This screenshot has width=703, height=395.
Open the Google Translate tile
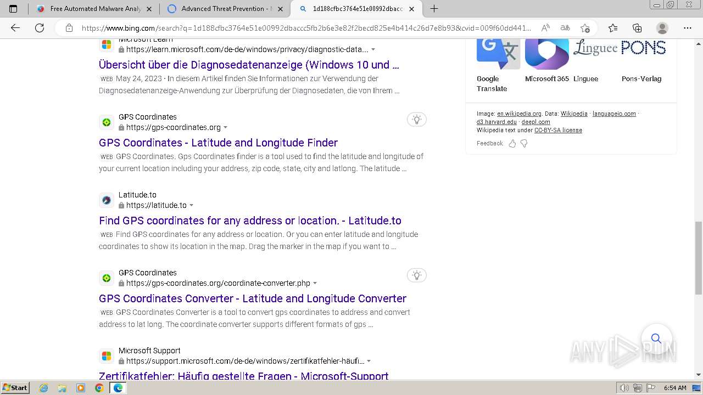[x=498, y=65]
